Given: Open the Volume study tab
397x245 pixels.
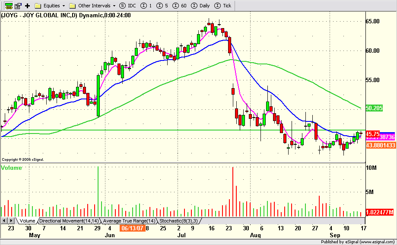Looking at the screenshot, I should tap(27, 221).
